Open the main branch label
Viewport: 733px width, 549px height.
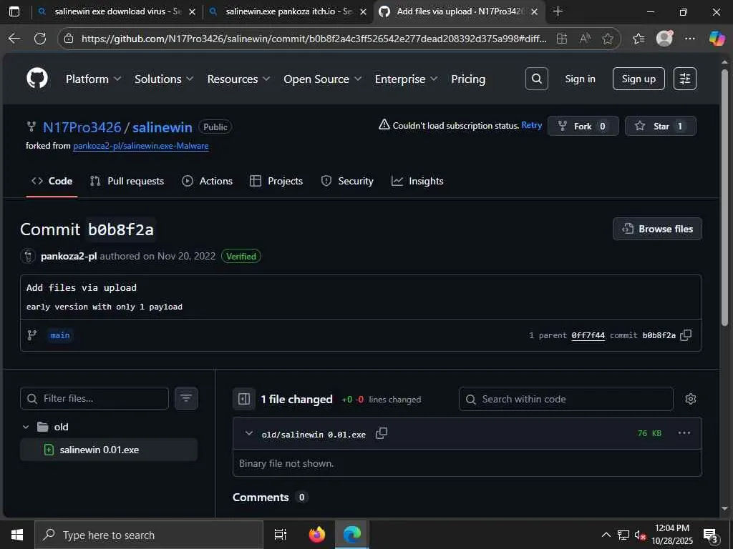click(x=60, y=335)
